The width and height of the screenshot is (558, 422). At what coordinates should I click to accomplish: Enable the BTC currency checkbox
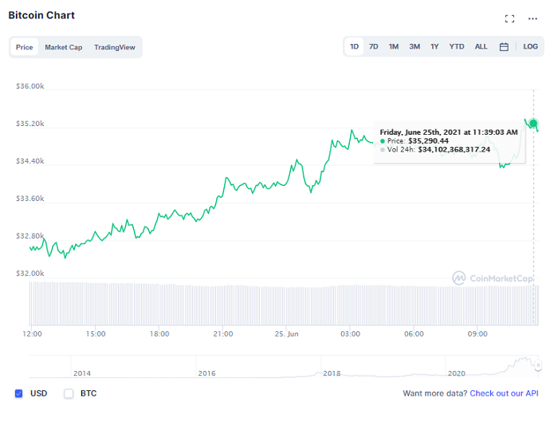click(x=69, y=393)
